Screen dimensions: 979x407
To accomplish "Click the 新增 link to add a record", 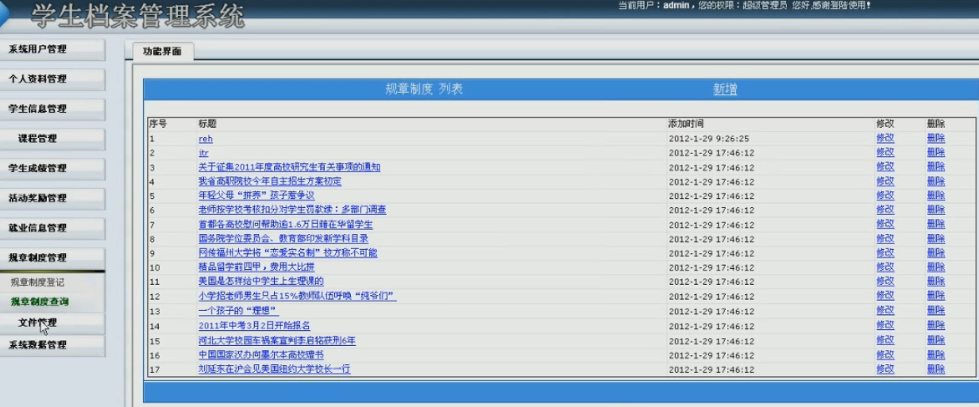I will click(725, 90).
